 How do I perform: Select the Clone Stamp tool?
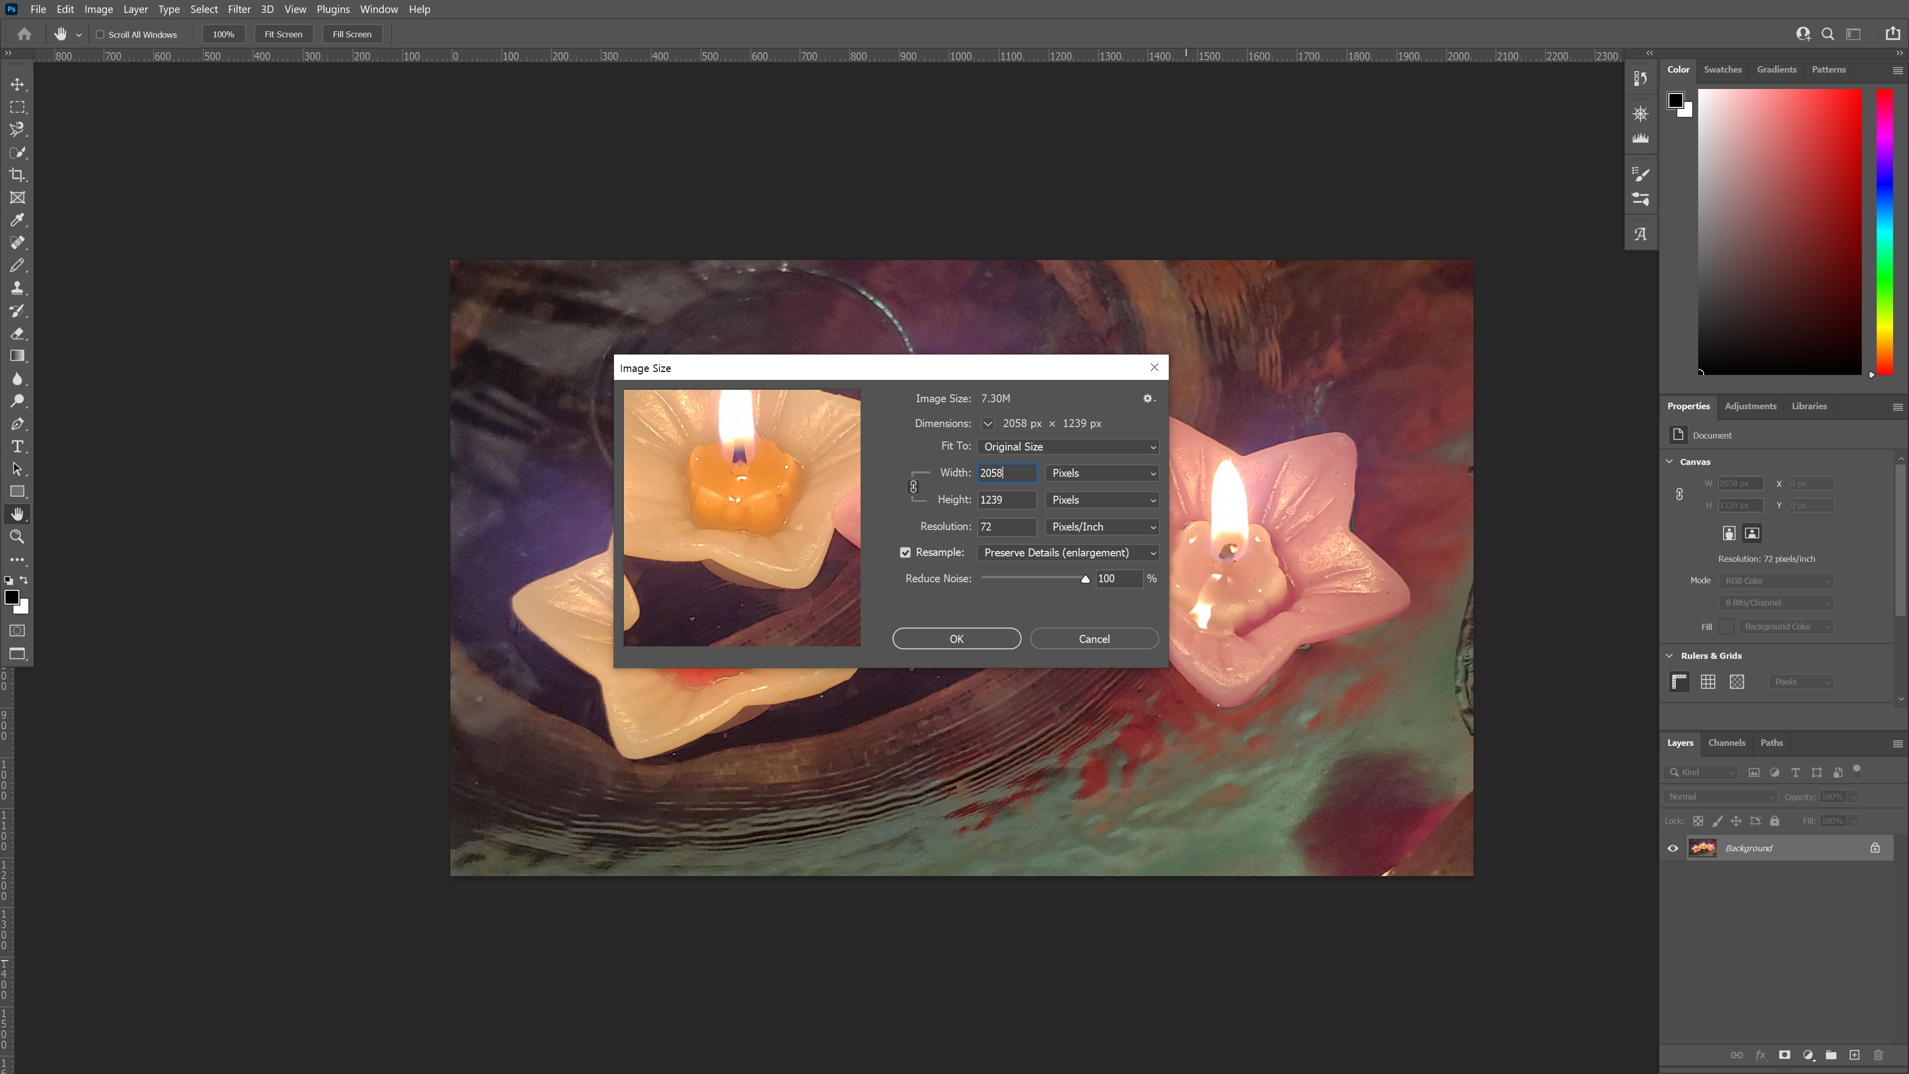17,288
